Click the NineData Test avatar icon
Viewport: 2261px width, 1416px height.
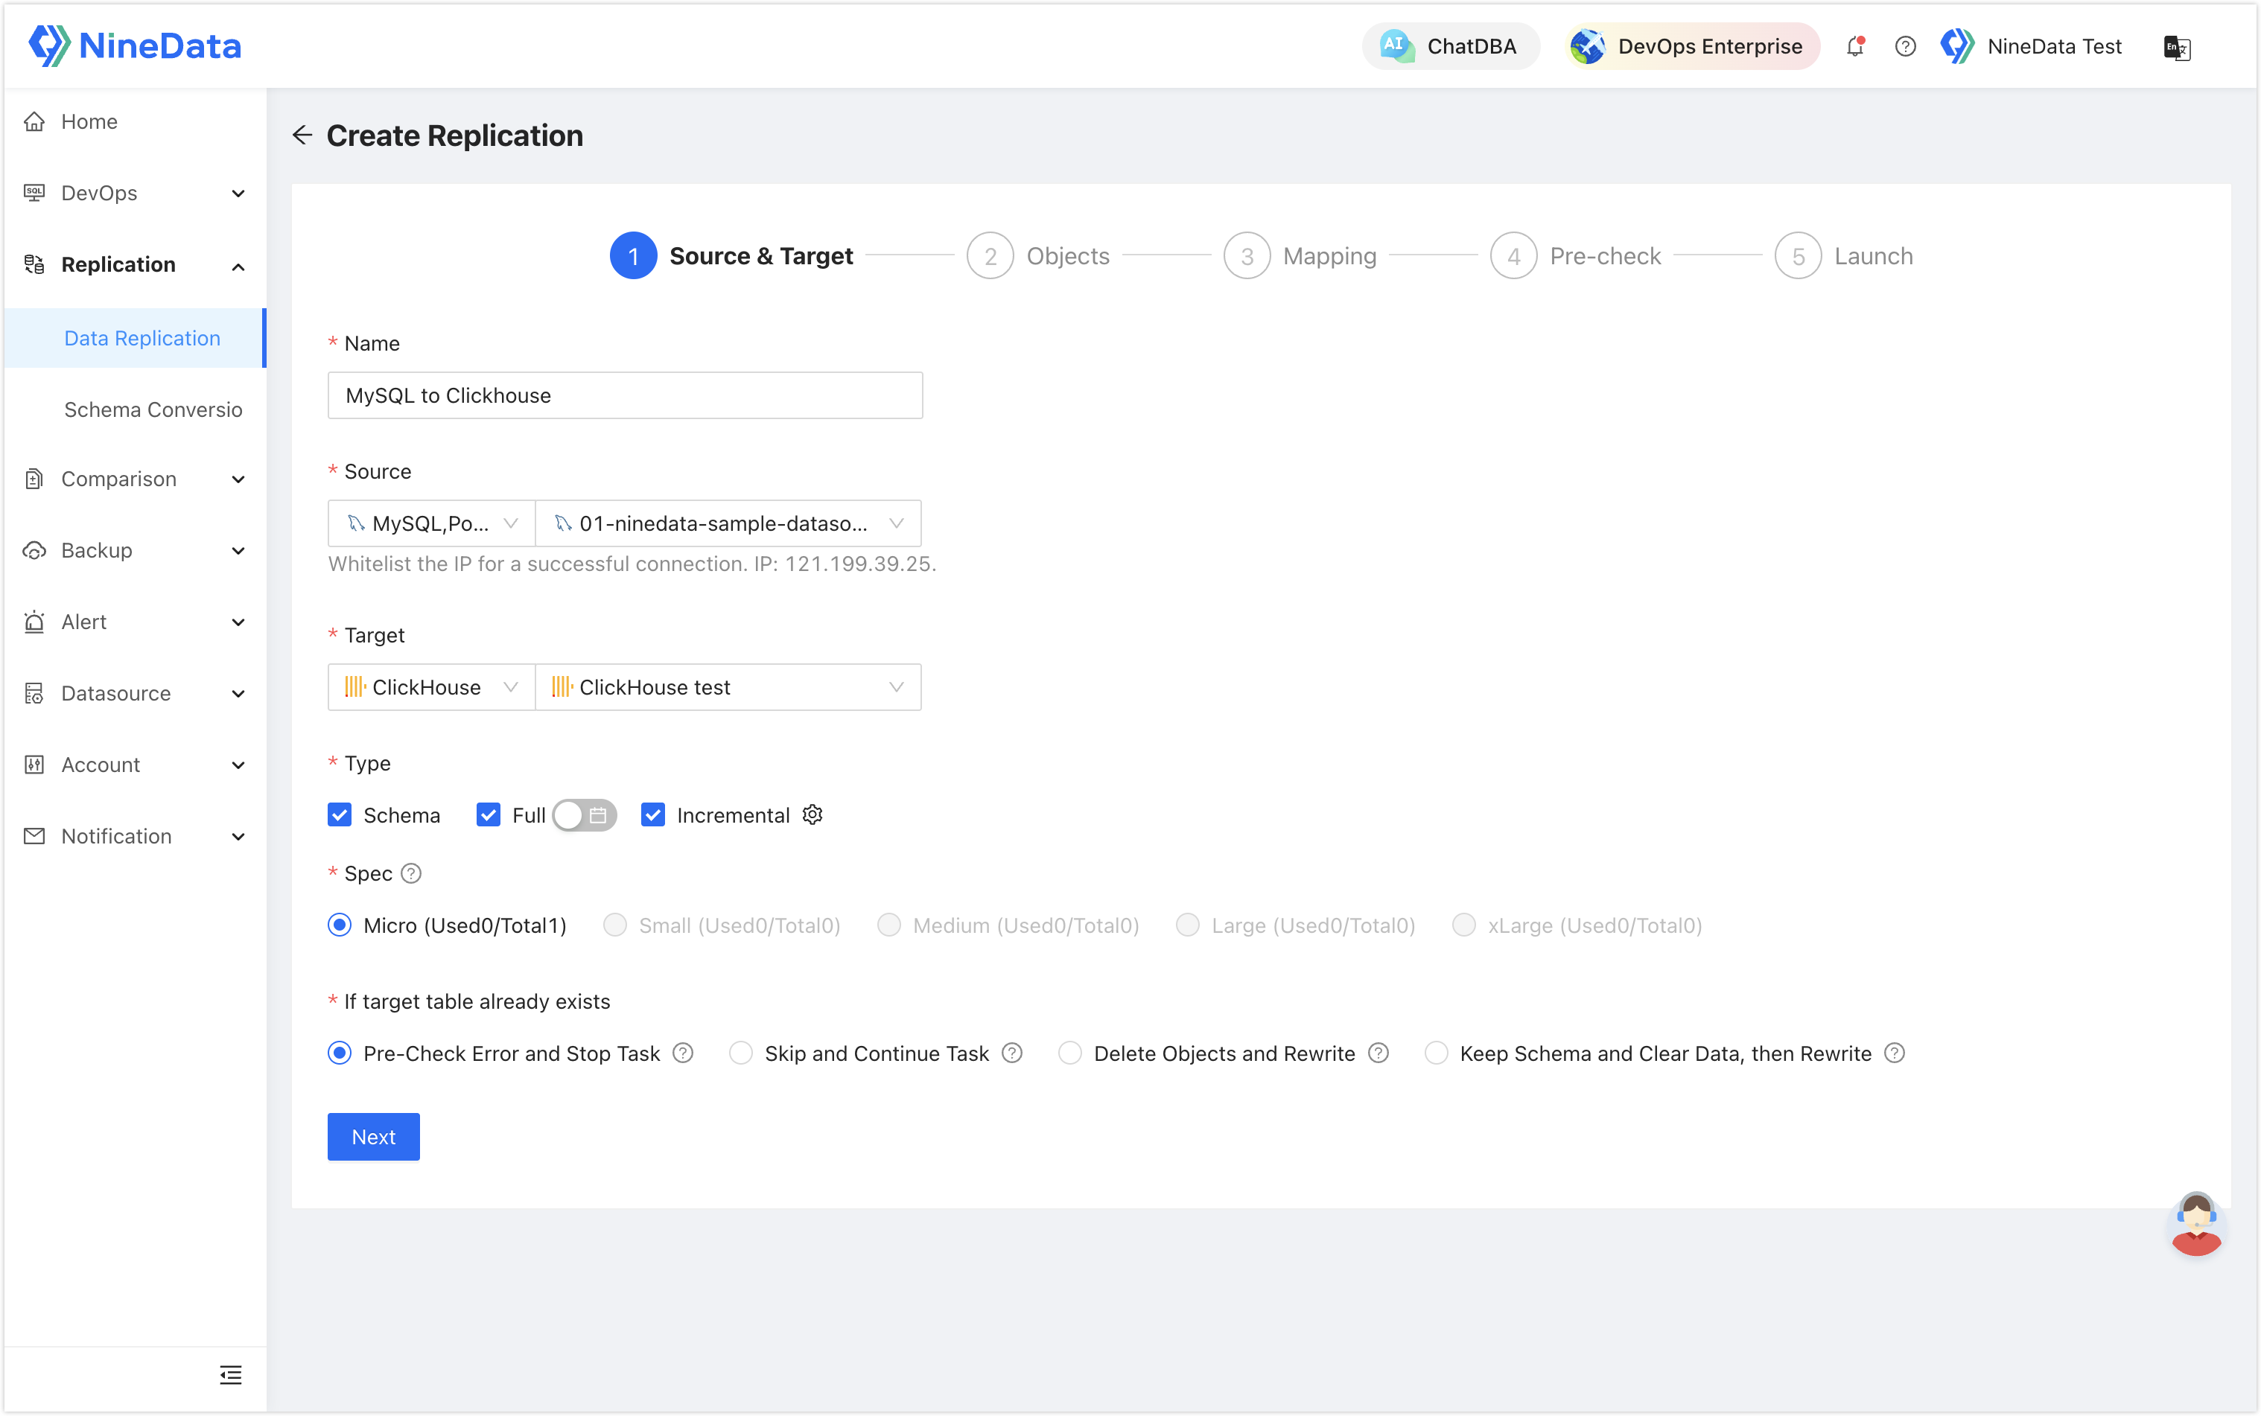coord(1956,46)
